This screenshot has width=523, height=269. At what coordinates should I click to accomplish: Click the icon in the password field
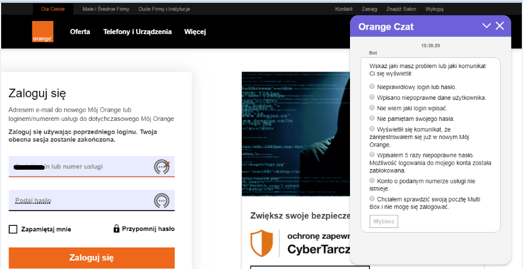click(162, 201)
